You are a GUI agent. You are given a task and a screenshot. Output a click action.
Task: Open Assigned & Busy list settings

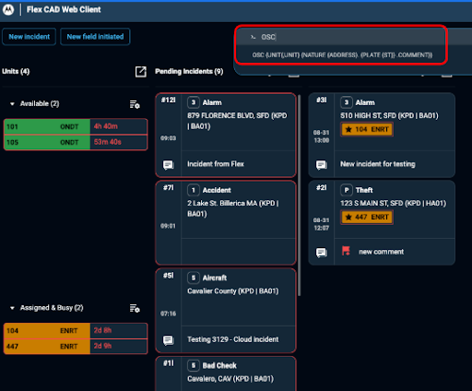click(x=135, y=308)
